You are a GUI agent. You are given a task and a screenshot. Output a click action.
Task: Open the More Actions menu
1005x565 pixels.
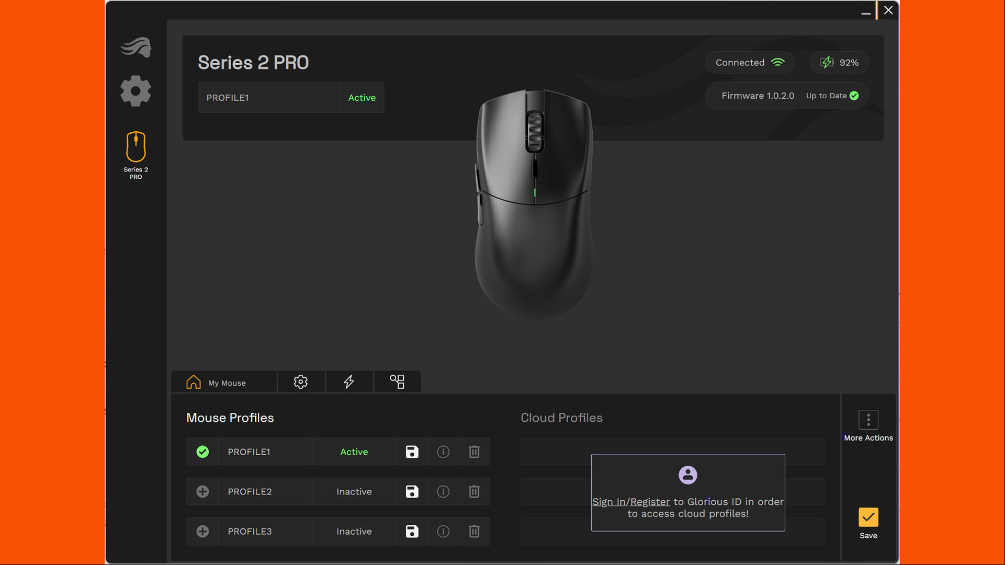[x=868, y=420]
